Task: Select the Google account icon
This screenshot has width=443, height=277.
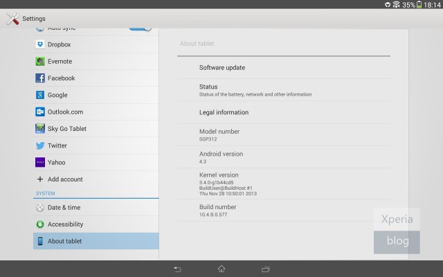Action: (40, 95)
